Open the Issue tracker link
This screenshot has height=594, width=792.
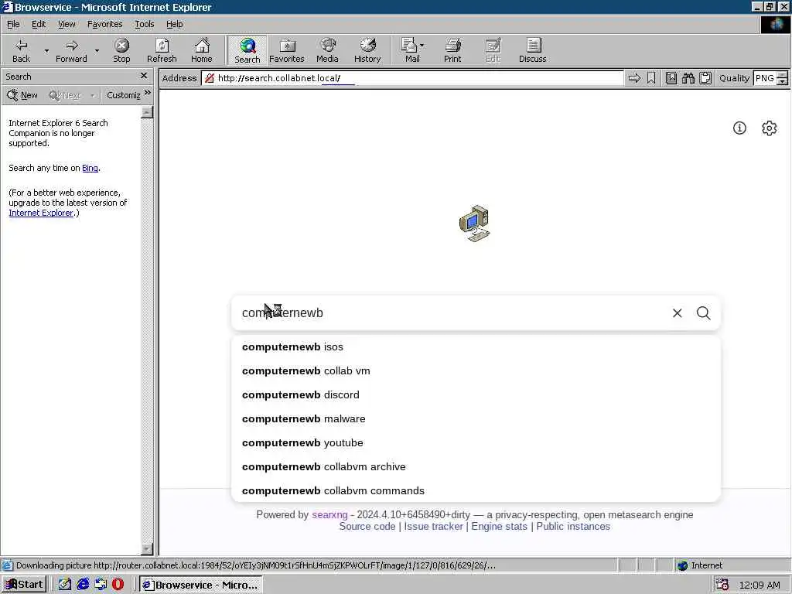pyautogui.click(x=433, y=526)
